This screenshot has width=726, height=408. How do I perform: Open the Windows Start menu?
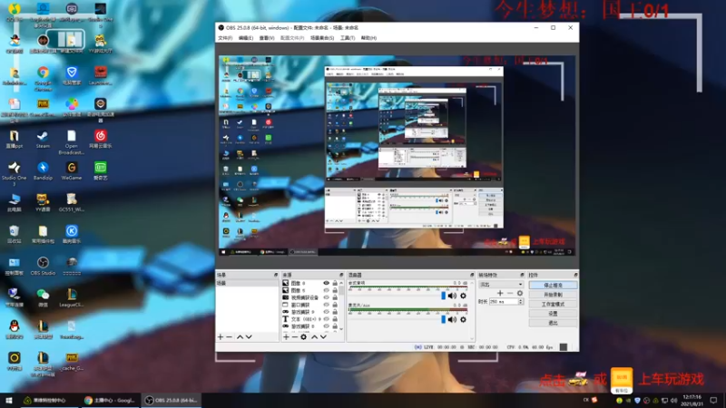[x=8, y=400]
